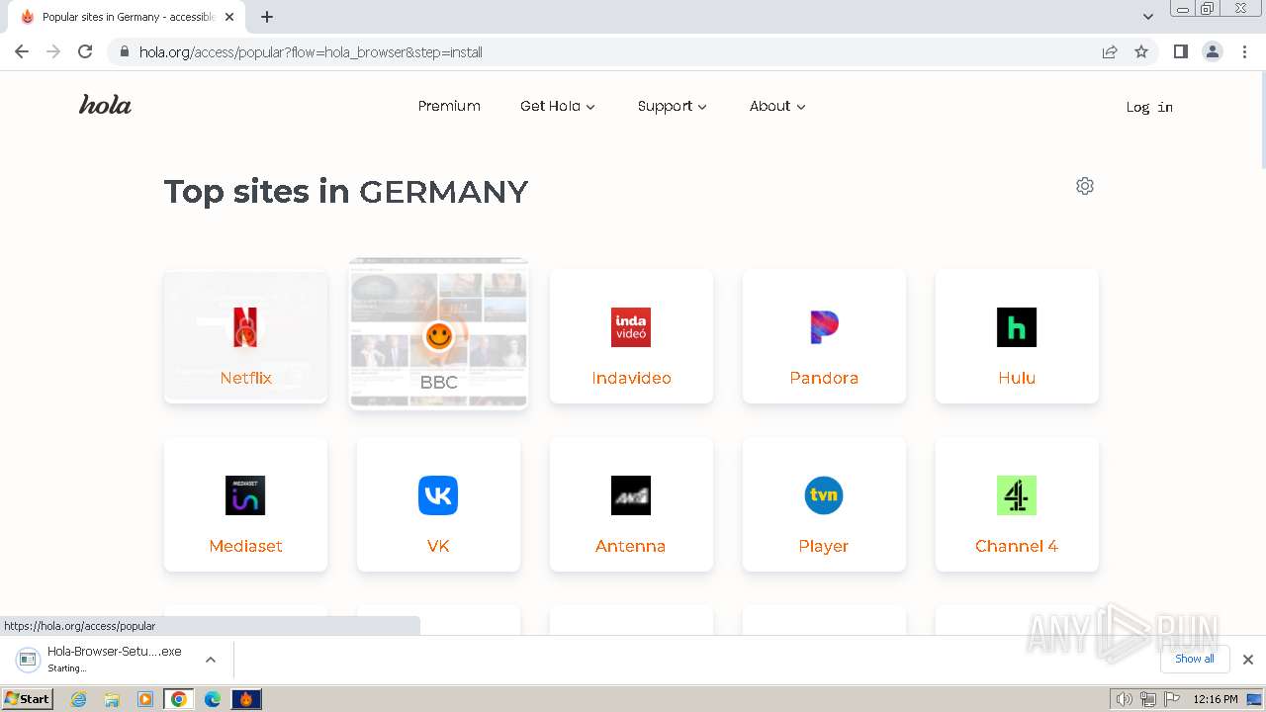This screenshot has height=712, width=1266.
Task: Open the Mediaset link
Action: [x=245, y=546]
